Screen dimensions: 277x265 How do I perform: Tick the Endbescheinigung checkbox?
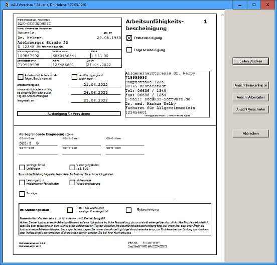click(128, 210)
